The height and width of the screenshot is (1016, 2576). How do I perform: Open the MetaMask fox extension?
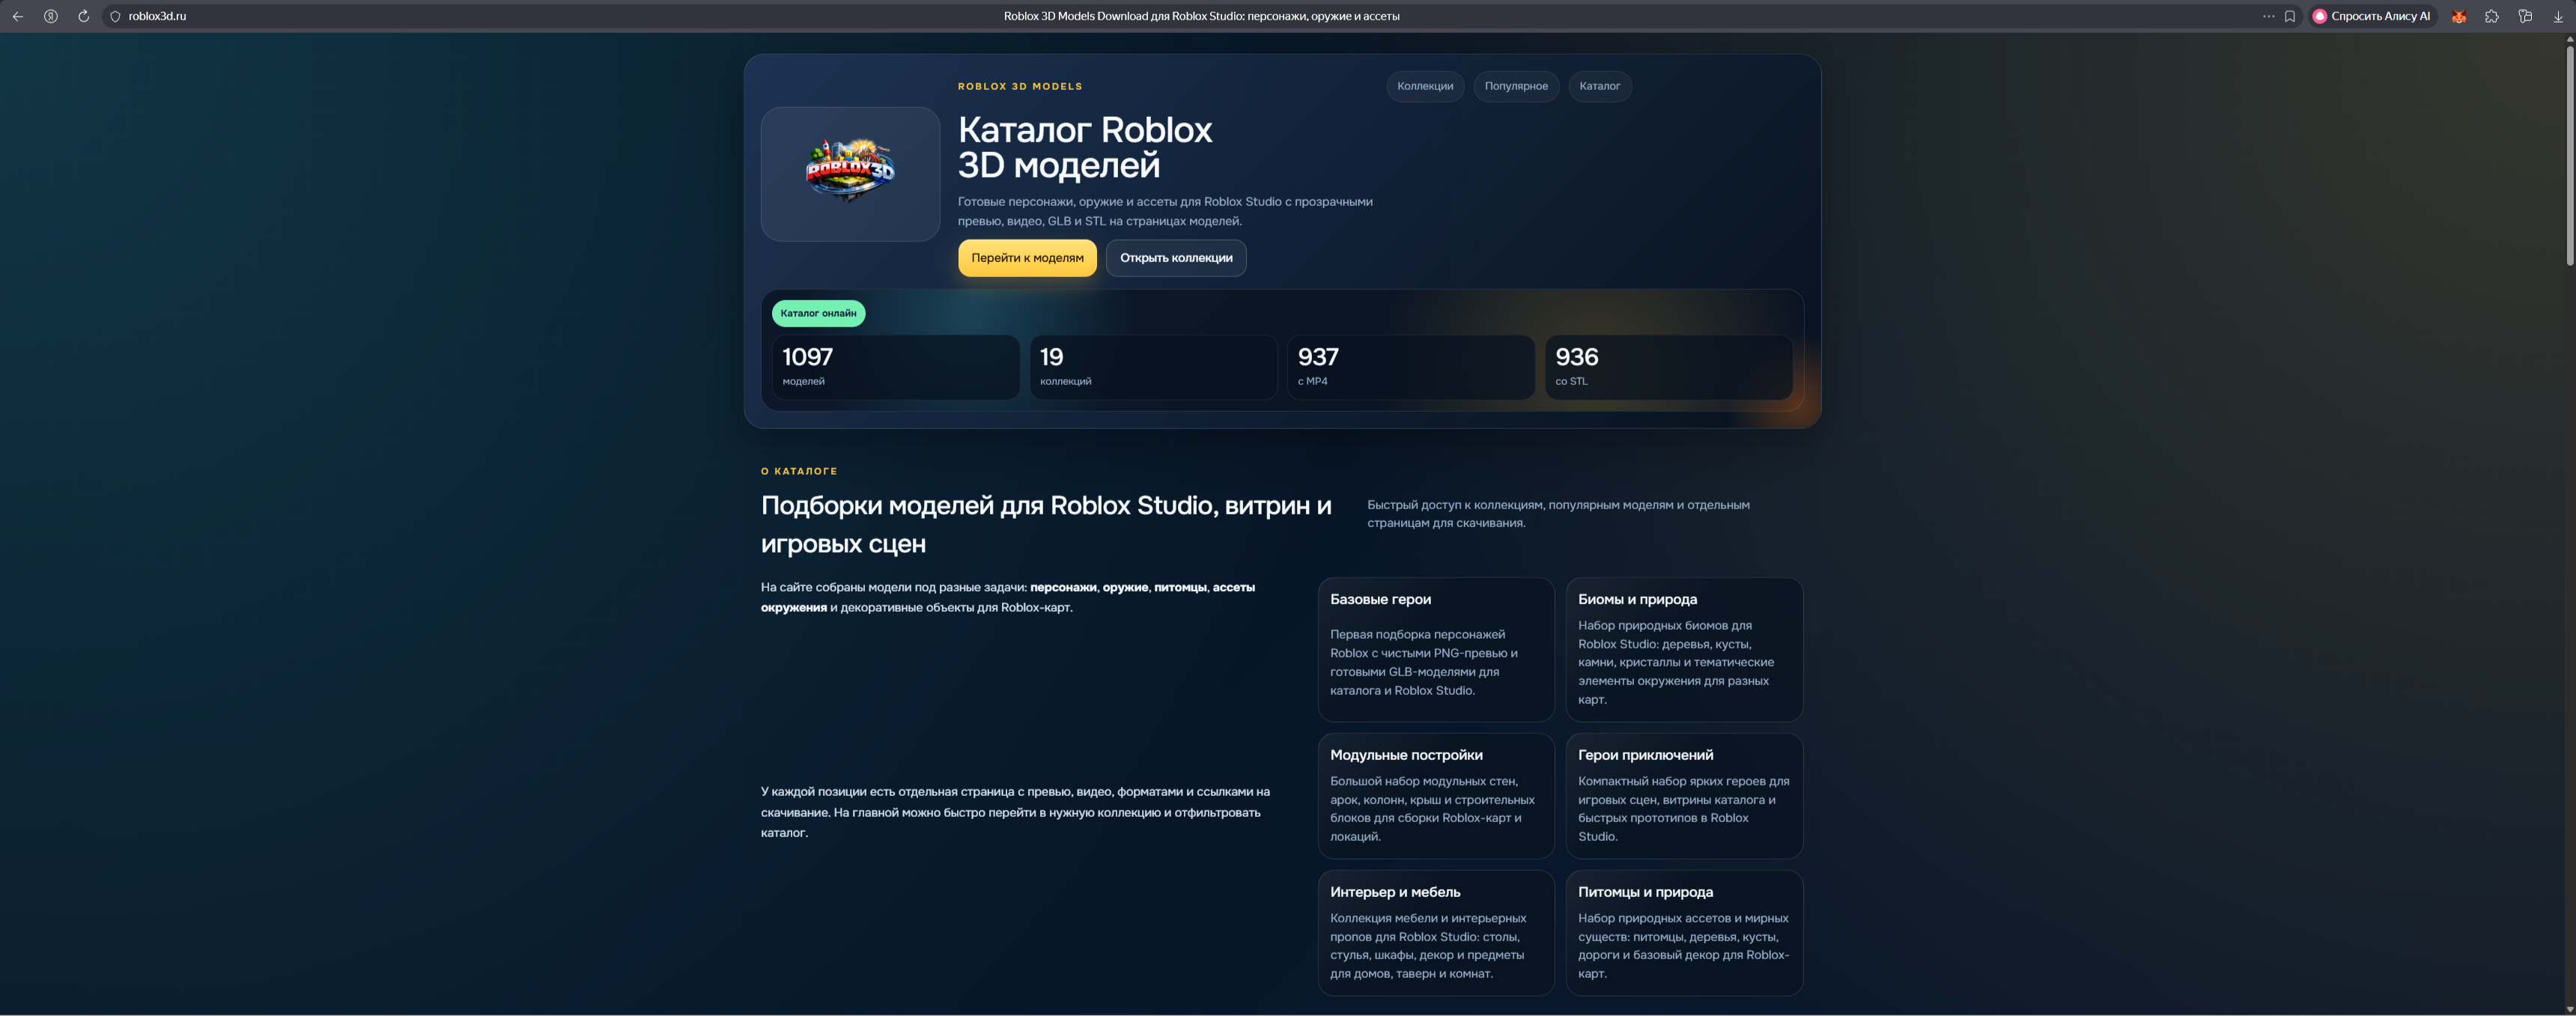coord(2459,16)
